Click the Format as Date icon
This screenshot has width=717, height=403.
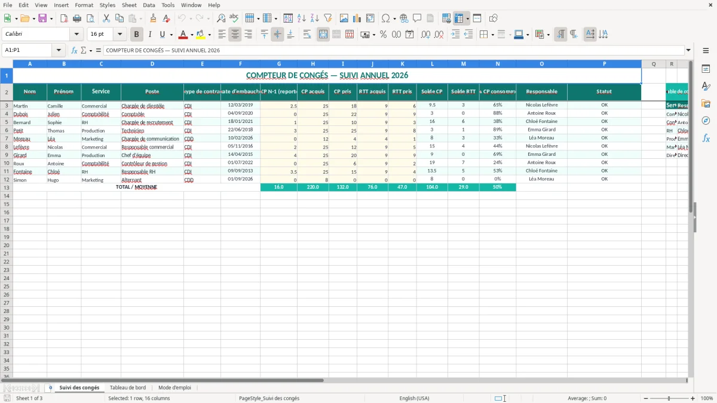(409, 35)
